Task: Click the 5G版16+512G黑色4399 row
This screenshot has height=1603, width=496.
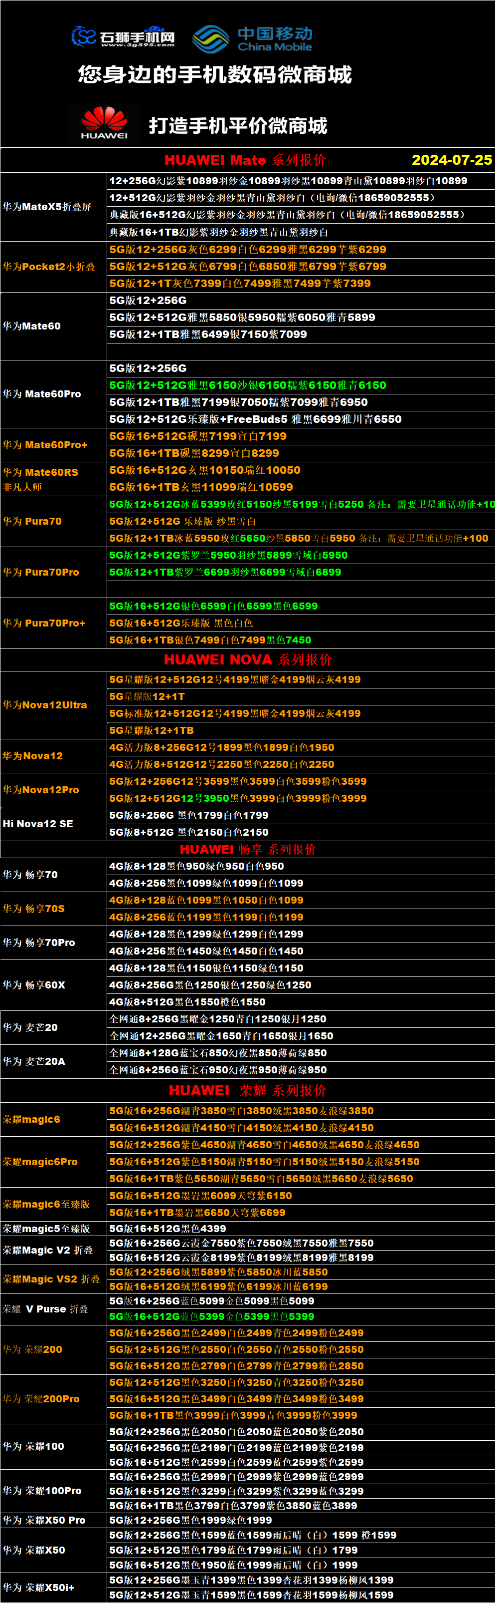Action: [302, 1229]
